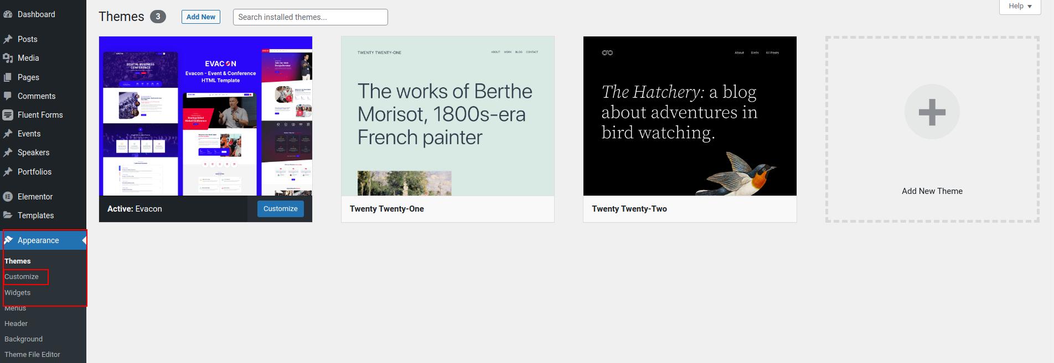Click the Elementor logo icon
Screen dimensions: 1054x363
[x=8, y=197]
